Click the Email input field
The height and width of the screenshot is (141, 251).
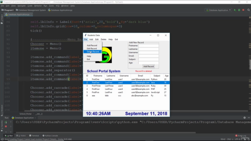[149, 56]
